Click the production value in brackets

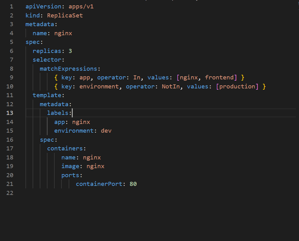tap(237, 86)
